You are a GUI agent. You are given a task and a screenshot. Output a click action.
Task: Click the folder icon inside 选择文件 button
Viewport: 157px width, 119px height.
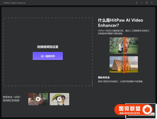[42, 56]
